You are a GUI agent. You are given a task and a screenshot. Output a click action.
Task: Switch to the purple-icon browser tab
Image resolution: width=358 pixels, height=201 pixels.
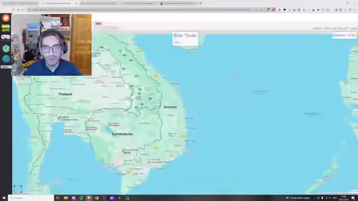179,3
